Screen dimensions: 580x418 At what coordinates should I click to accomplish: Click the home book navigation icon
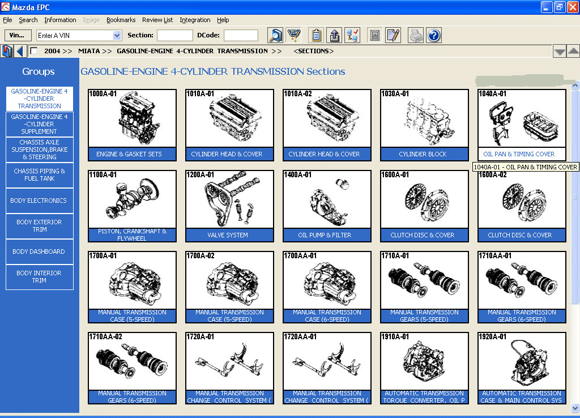(x=7, y=51)
